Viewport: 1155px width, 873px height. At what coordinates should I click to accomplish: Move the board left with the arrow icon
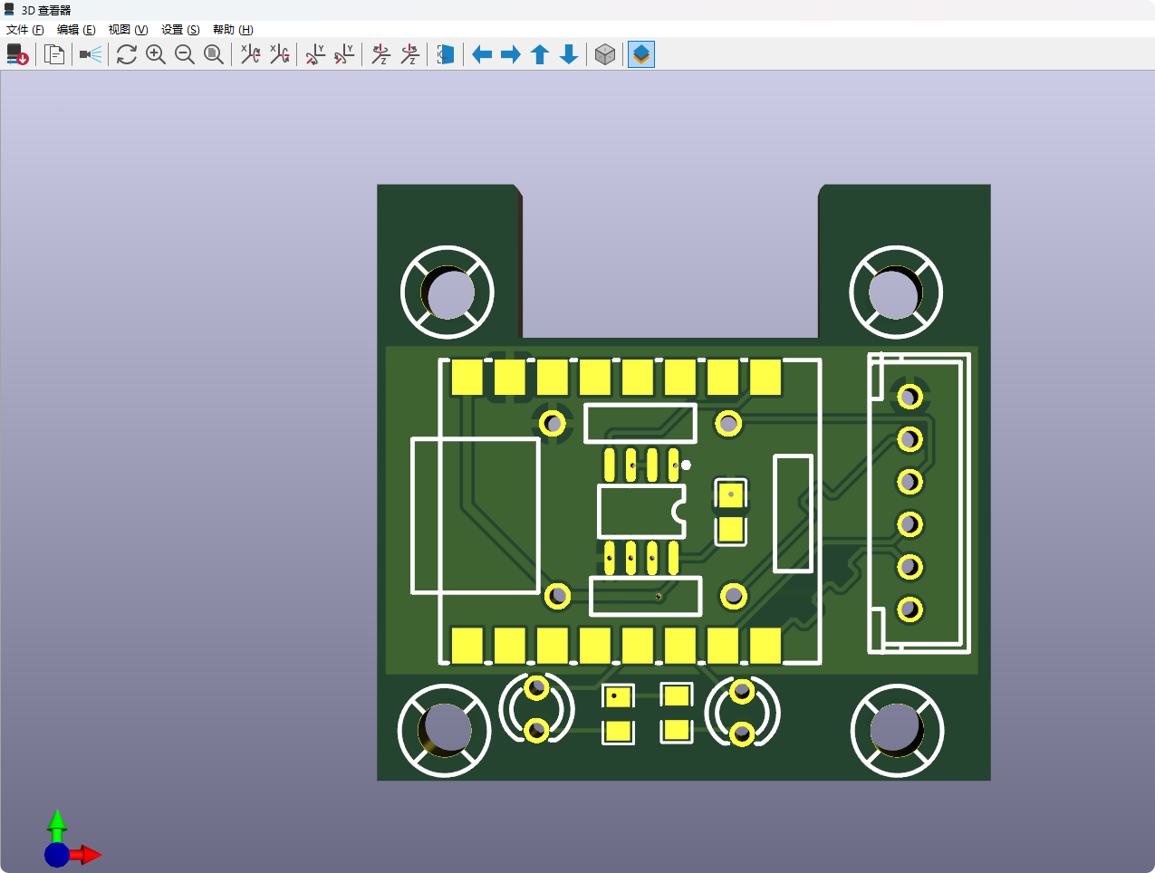pos(482,54)
